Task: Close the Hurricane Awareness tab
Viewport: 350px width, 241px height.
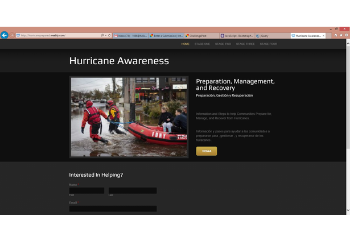Action: pos(323,36)
